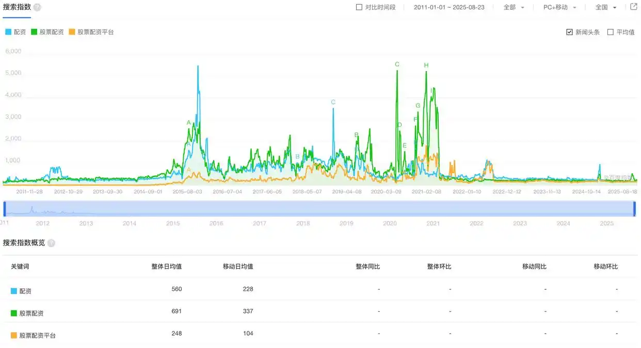
Task: Click the share/export icon at top right
Action: tap(633, 6)
